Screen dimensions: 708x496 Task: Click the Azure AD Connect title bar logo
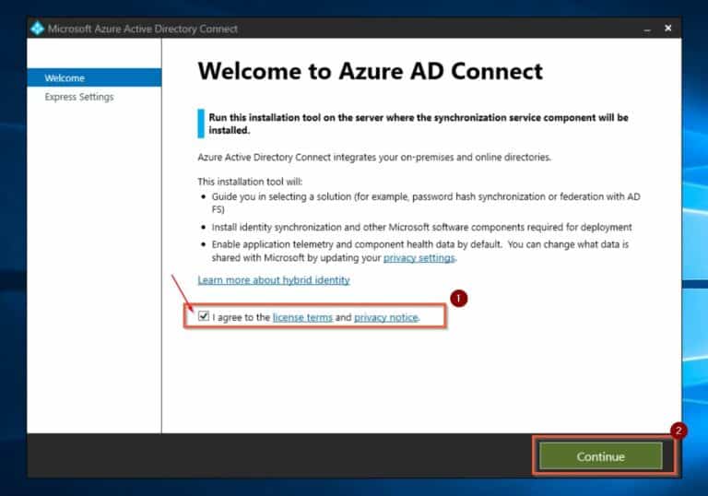pos(37,29)
